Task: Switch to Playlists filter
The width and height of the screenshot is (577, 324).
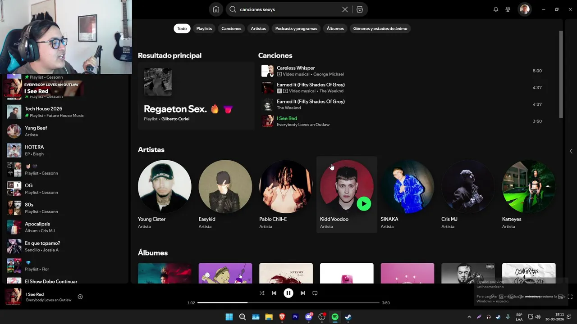Action: [204, 28]
